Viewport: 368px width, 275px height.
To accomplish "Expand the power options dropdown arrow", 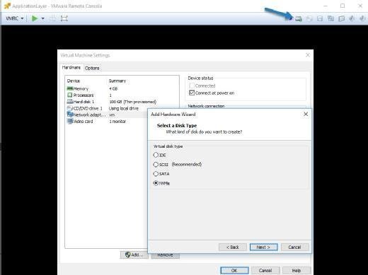I will pos(42,18).
